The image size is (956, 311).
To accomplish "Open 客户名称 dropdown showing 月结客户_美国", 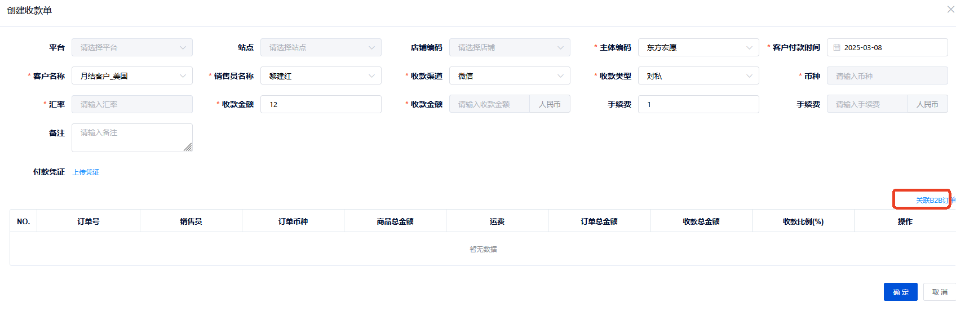I will [132, 76].
